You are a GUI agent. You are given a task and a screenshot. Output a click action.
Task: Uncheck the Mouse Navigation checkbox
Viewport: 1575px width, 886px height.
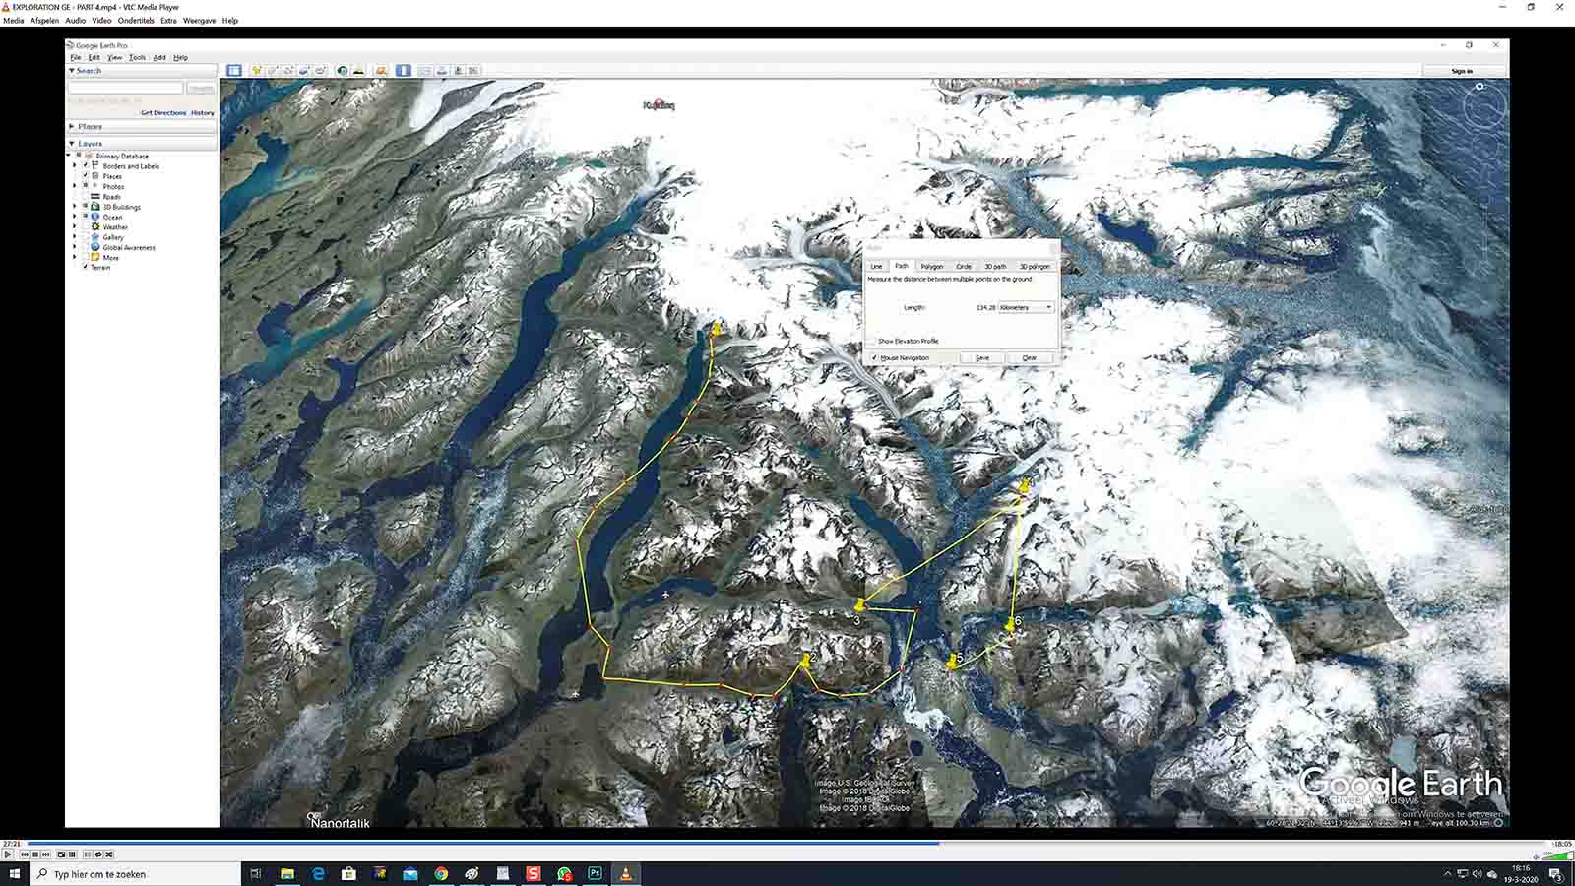click(x=874, y=357)
